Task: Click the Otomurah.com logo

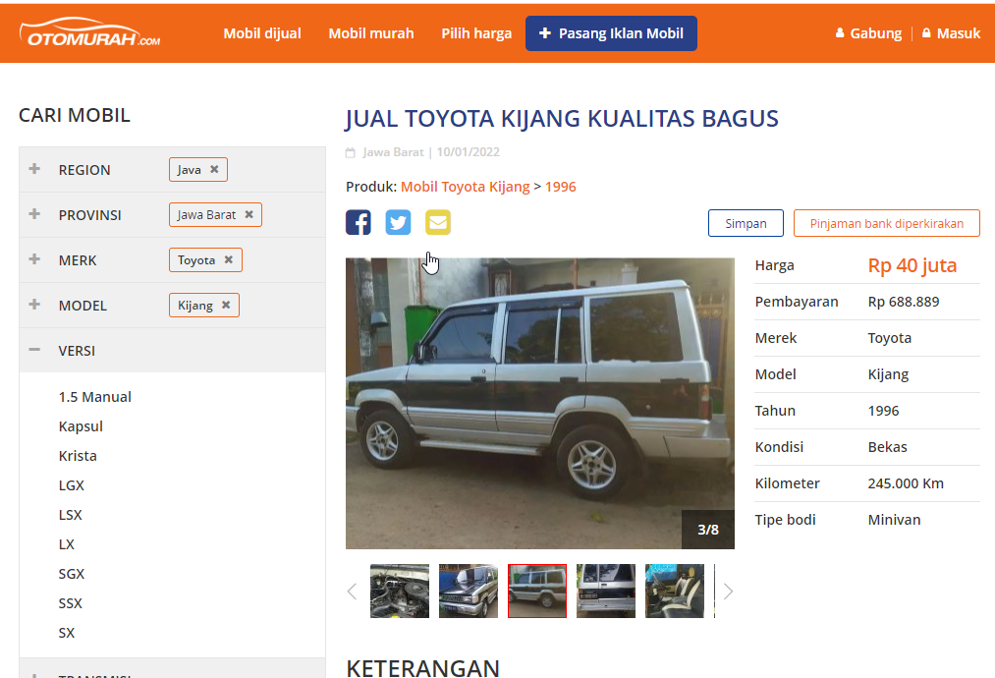Action: 89,33
